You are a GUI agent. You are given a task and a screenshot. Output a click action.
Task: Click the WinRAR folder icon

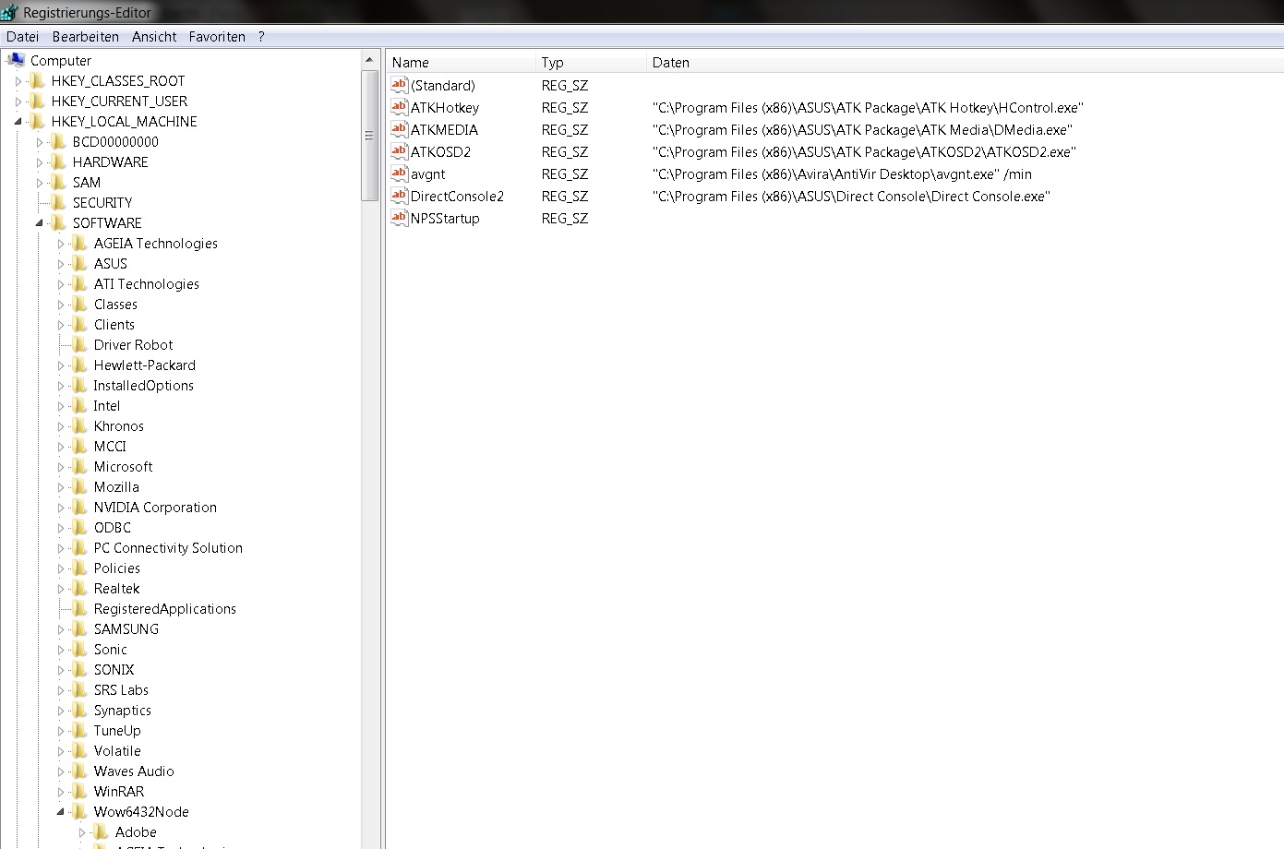[x=80, y=791]
